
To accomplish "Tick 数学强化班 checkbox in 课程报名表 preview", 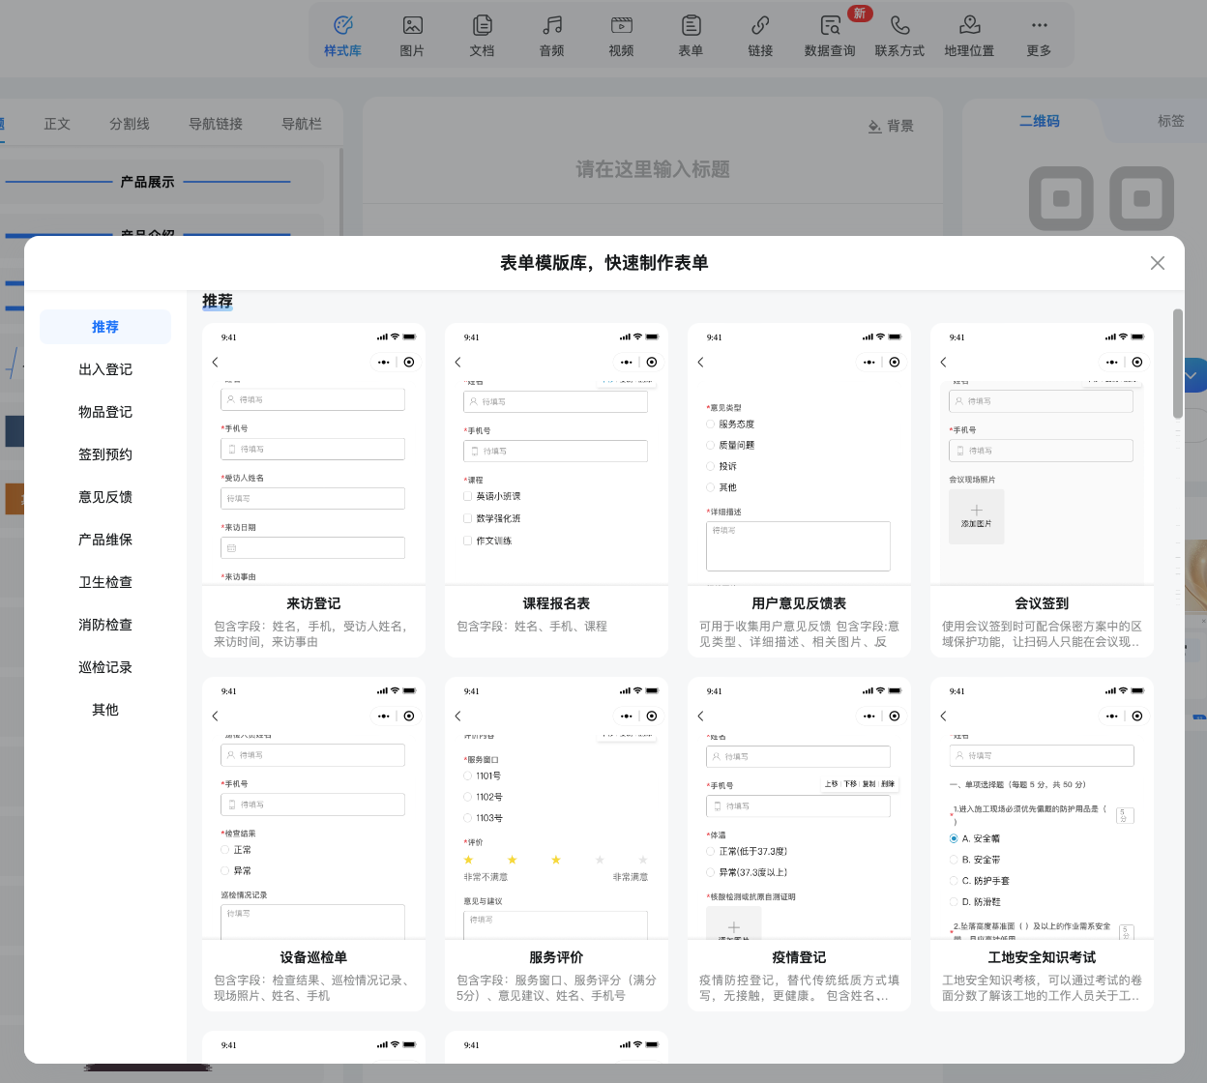I will coord(467,518).
